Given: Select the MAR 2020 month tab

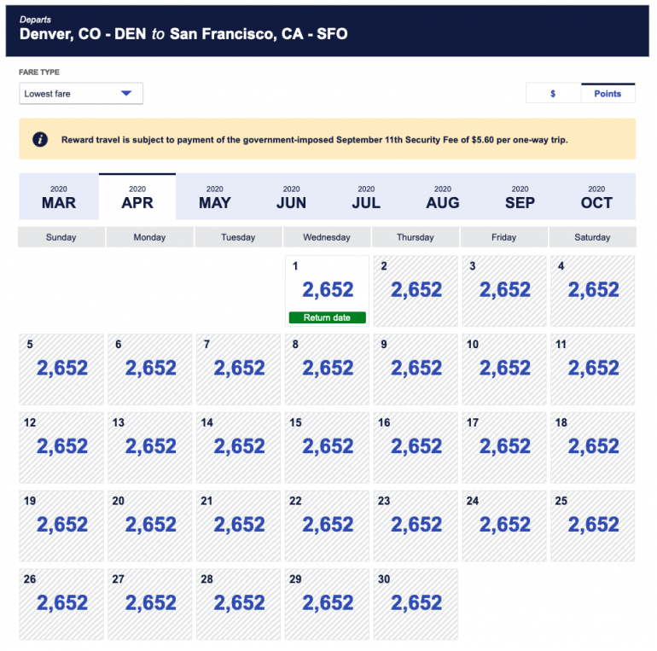Looking at the screenshot, I should [59, 197].
